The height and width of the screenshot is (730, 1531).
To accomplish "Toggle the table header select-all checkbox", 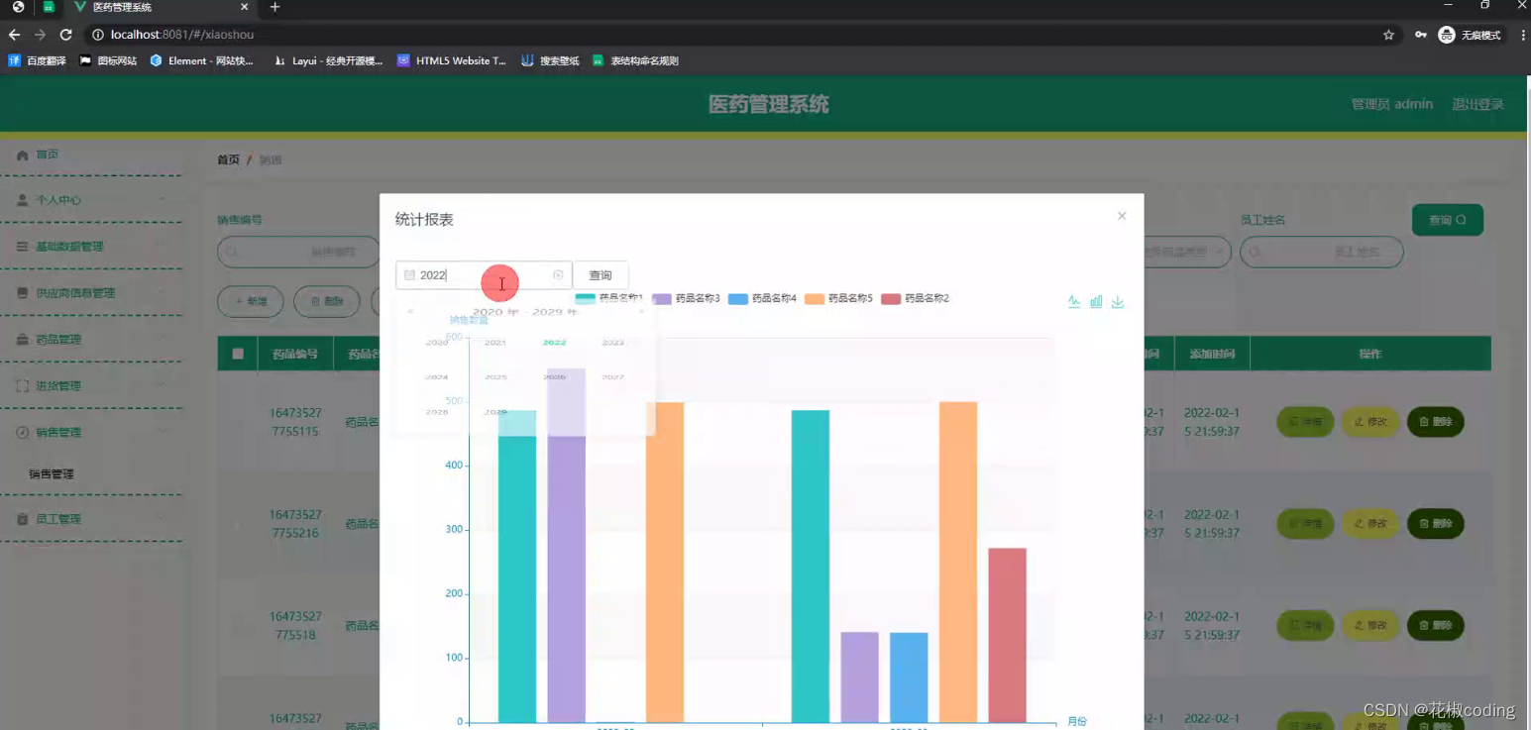I will point(238,354).
